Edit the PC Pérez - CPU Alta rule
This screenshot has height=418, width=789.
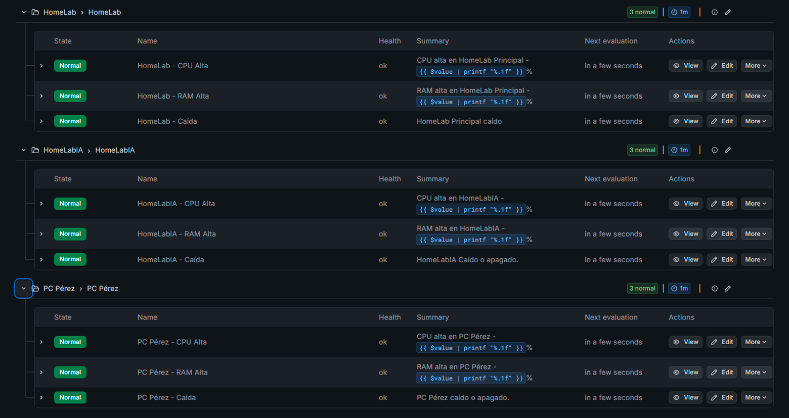pyautogui.click(x=721, y=342)
